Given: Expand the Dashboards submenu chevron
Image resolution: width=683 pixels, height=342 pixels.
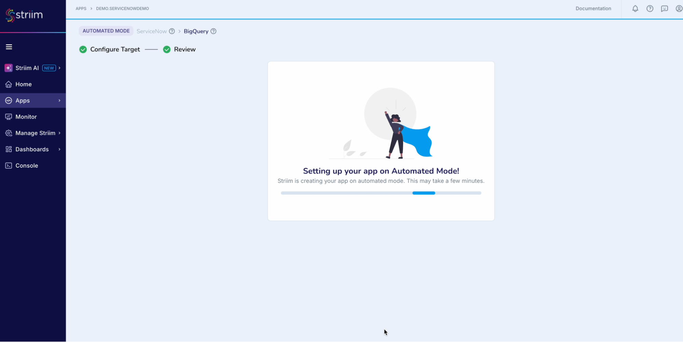Looking at the screenshot, I should pos(59,149).
